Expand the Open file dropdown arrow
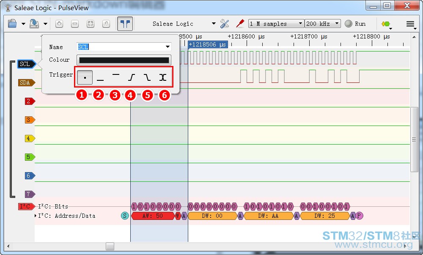 (x=23, y=24)
